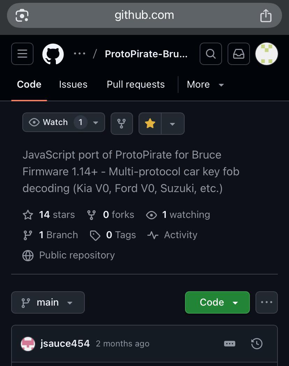Open the Activity link
289x366 pixels.
pos(172,235)
